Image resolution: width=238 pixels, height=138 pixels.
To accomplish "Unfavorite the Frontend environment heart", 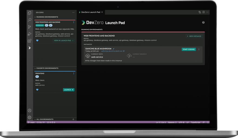I will [37, 89].
